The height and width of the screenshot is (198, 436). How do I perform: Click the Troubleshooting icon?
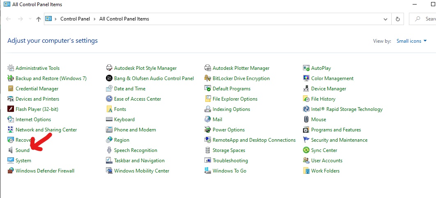(207, 161)
